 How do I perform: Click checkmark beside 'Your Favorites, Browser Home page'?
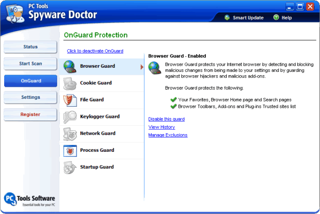click(x=173, y=100)
